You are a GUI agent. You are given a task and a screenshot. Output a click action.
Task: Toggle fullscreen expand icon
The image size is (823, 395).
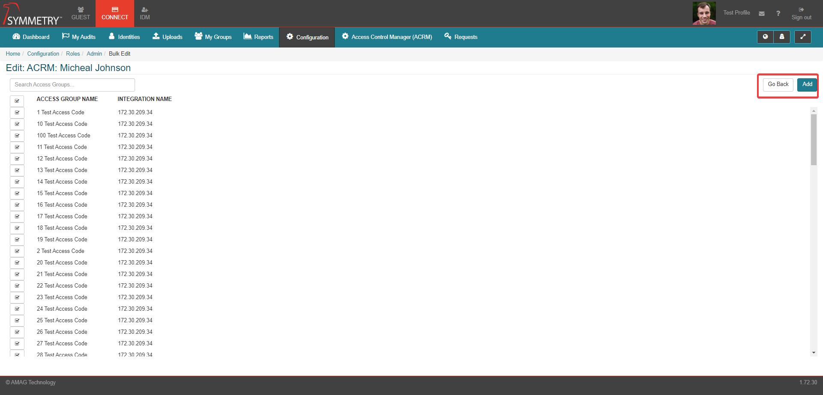pos(803,37)
